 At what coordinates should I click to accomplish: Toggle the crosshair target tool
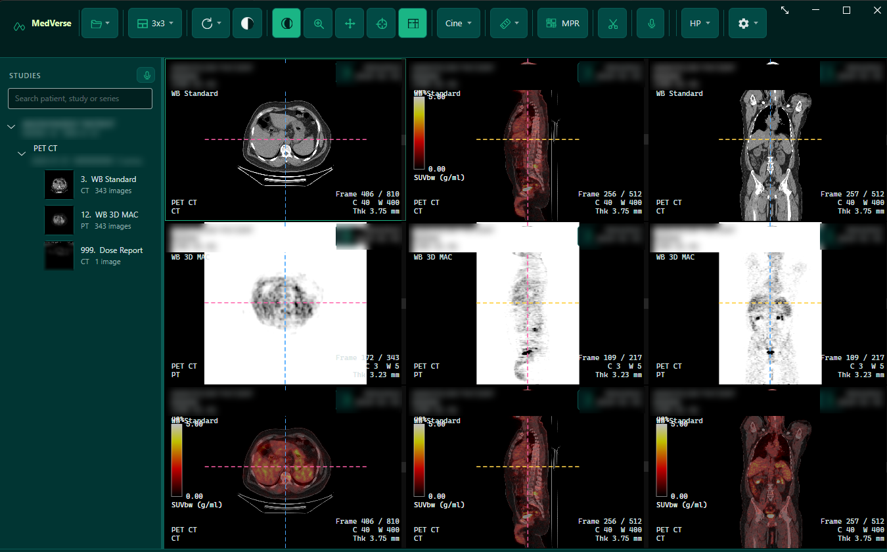[382, 24]
